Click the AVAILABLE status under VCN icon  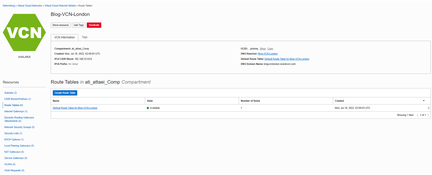(x=24, y=57)
